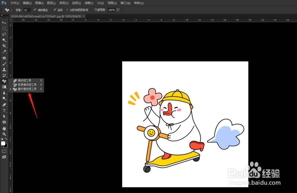The image size is (297, 193).
Task: Close the 0500cf6b1e809d5ceea03cb75f58a01.jpg document tab
Action: pos(84,16)
